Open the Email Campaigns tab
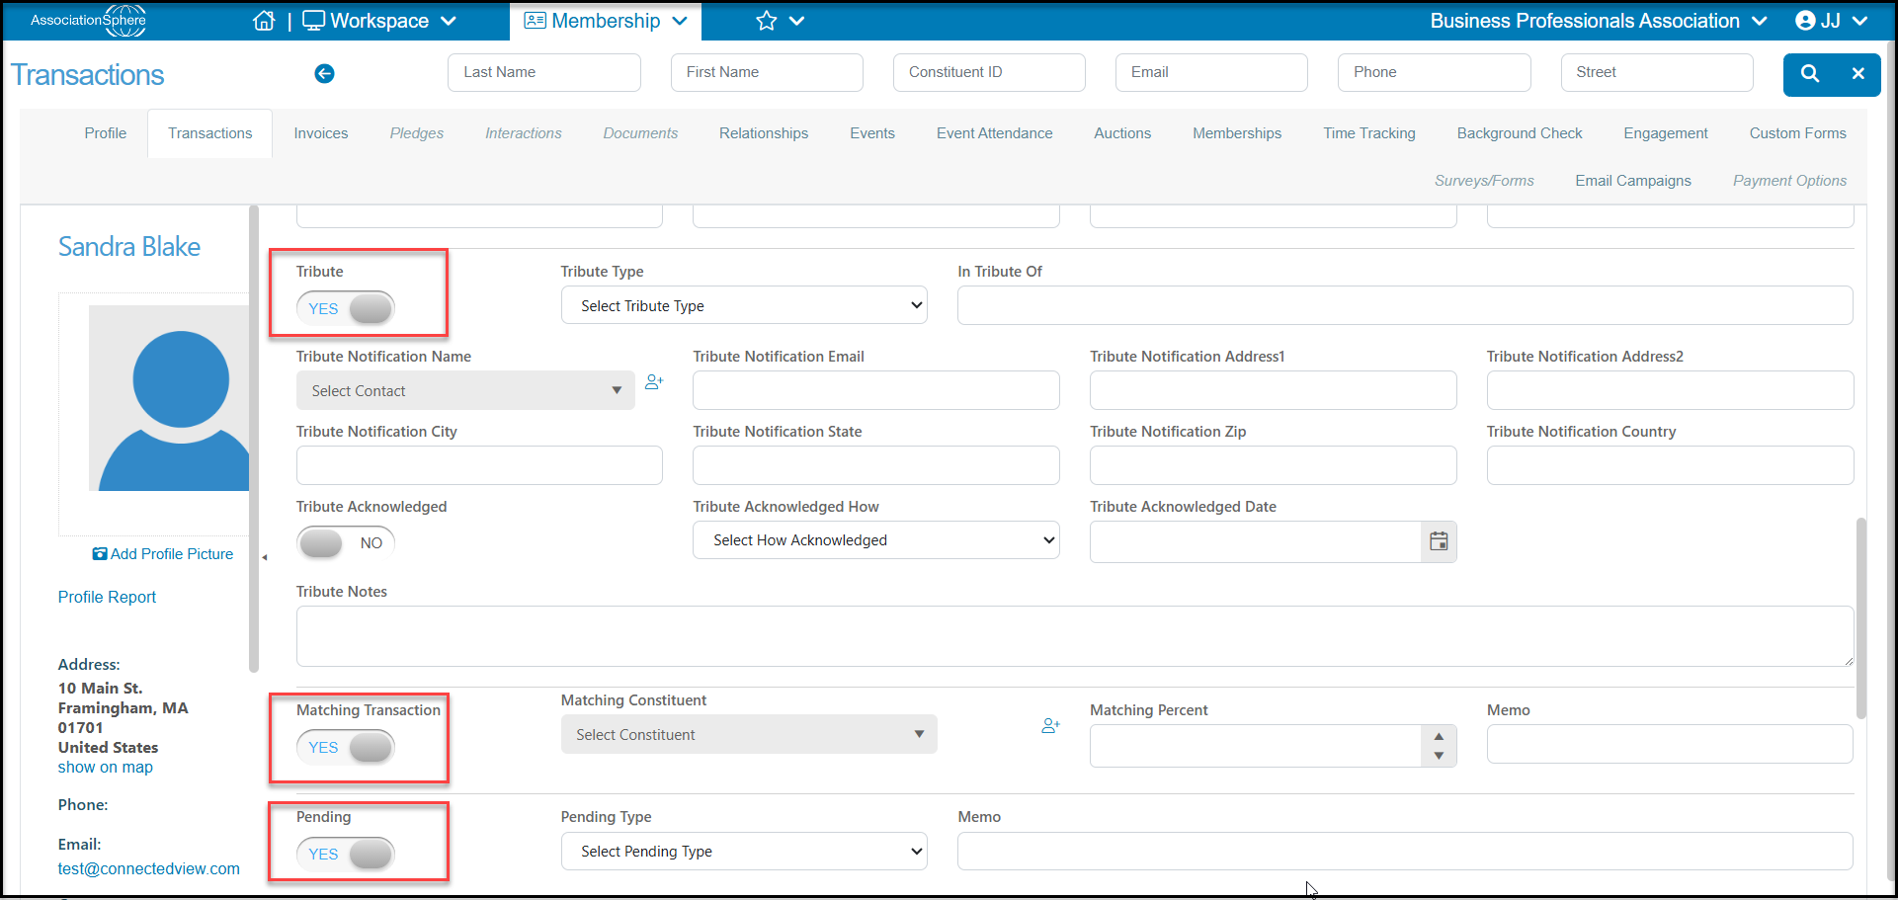This screenshot has width=1898, height=900. [1633, 181]
